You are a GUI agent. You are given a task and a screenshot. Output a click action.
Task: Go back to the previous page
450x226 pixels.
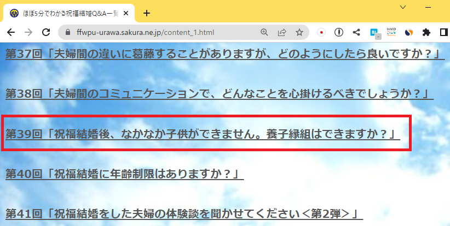click(x=11, y=32)
